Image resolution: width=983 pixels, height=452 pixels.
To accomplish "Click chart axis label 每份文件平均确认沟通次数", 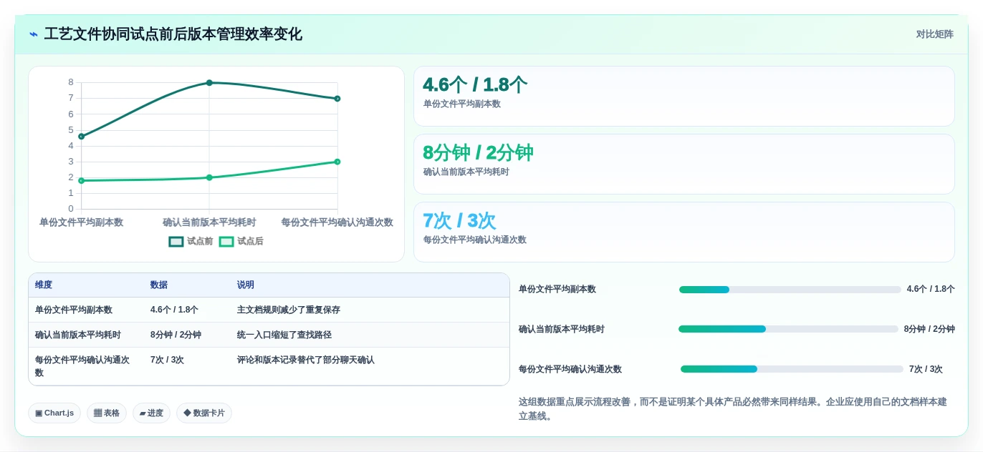I will [x=337, y=222].
